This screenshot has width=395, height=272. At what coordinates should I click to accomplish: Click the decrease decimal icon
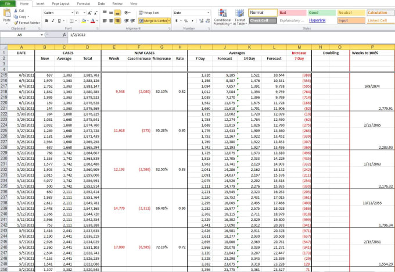point(207,21)
